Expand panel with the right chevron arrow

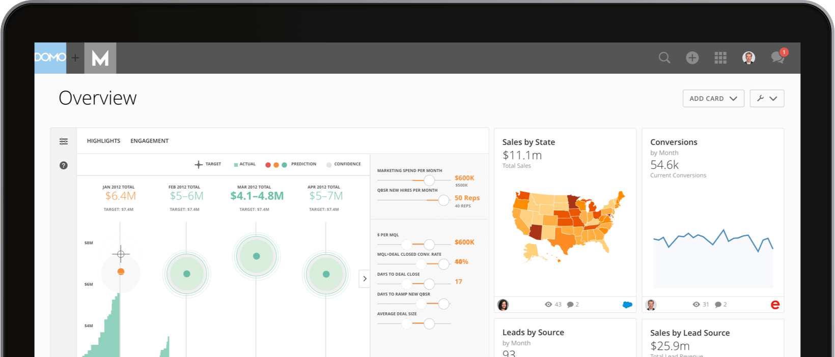point(365,279)
